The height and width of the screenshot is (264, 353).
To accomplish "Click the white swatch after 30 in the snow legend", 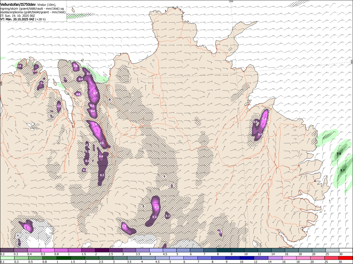I will 346,250.
